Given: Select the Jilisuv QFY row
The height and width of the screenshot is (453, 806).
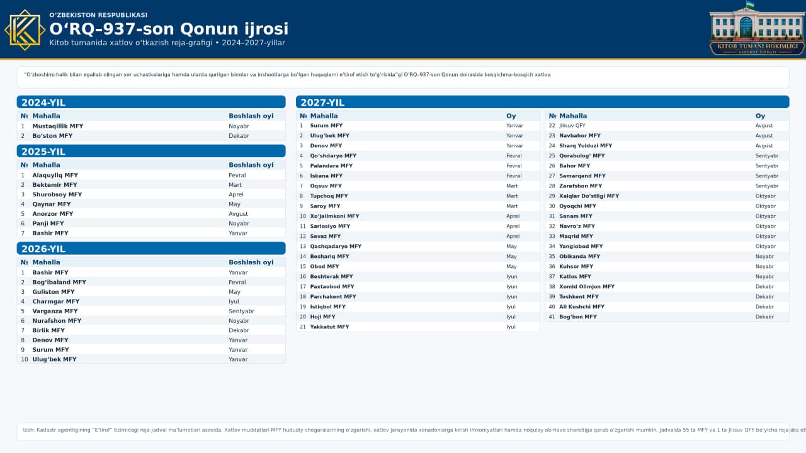Looking at the screenshot, I should pos(667,126).
